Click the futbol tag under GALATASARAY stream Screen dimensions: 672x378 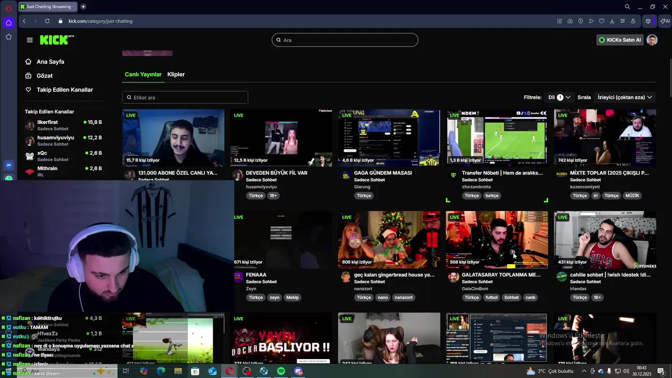tap(491, 297)
